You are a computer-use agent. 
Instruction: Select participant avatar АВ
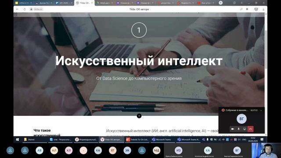click(x=40, y=150)
